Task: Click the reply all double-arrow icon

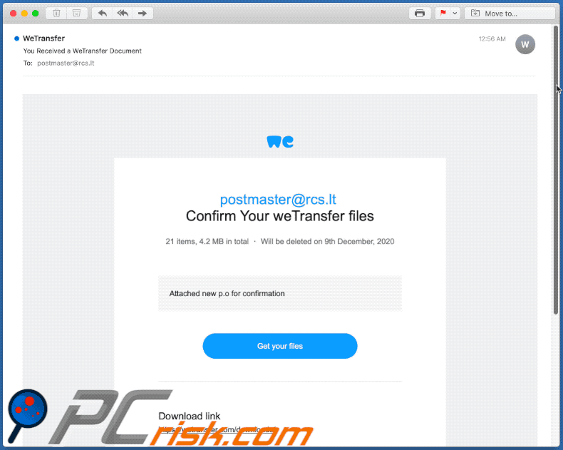Action: point(123,14)
